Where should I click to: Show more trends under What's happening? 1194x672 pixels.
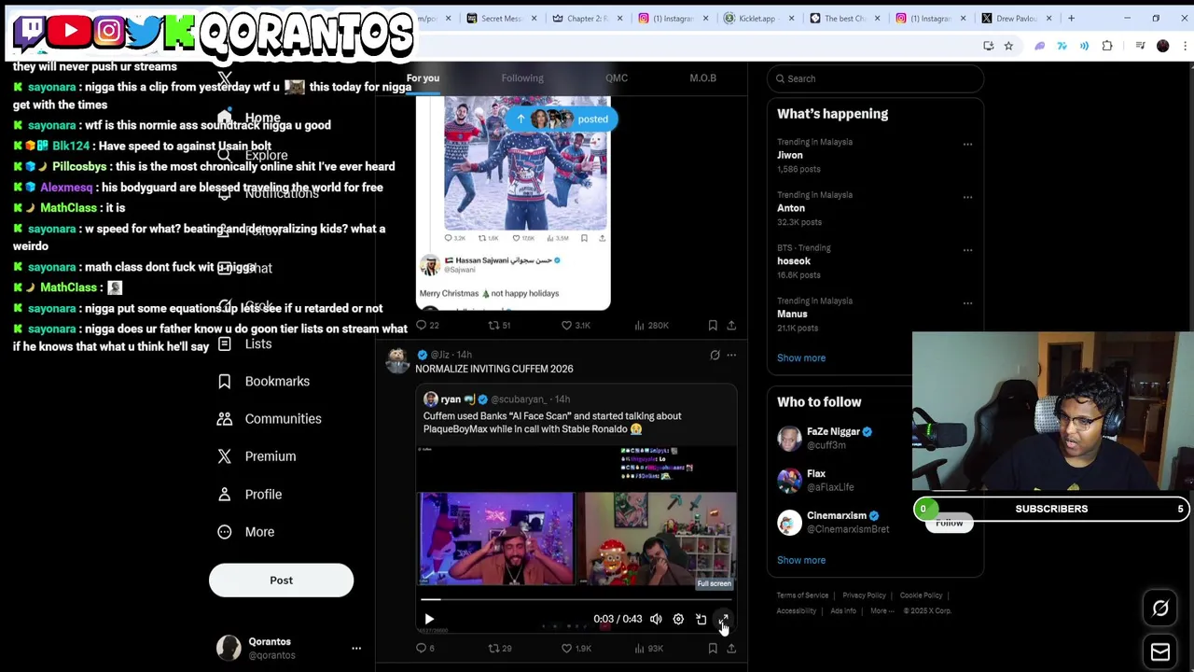[801, 357]
